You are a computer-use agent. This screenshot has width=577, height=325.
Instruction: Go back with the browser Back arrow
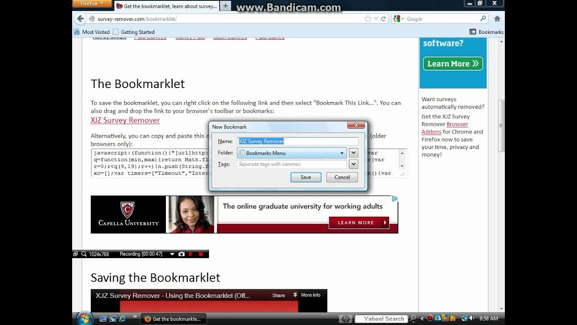[x=80, y=19]
